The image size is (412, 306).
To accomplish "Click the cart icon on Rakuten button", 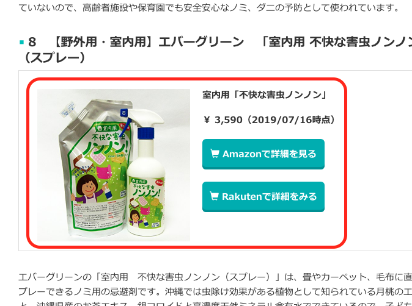I will tap(214, 196).
